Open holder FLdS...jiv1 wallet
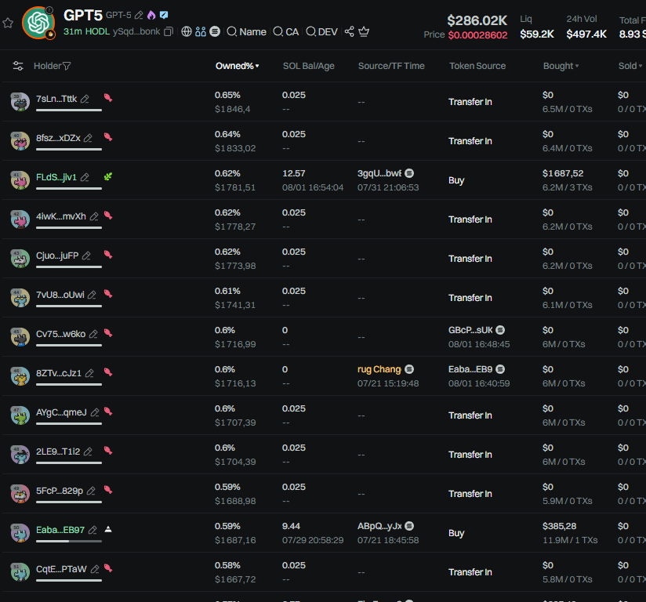Screen dimensions: 646x602 pos(56,177)
